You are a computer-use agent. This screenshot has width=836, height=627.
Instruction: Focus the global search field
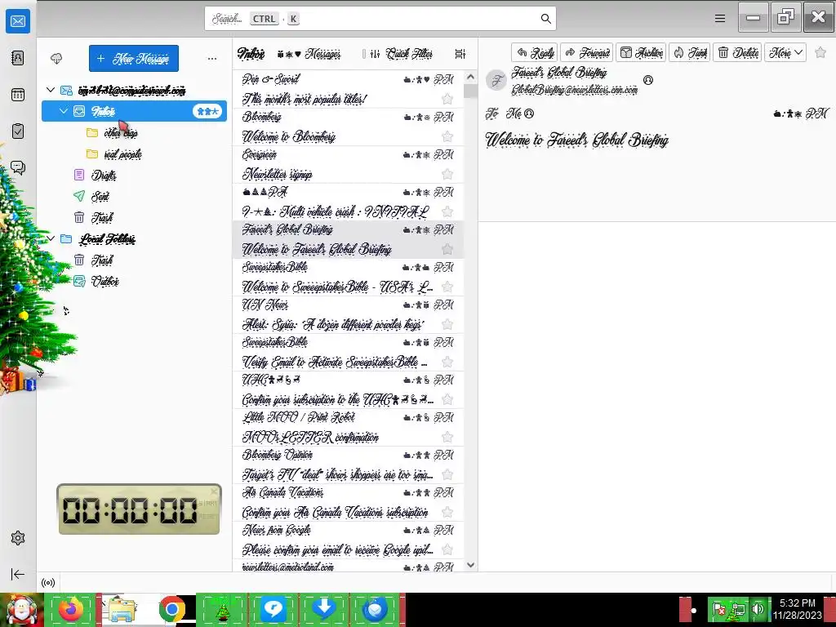[x=380, y=19]
